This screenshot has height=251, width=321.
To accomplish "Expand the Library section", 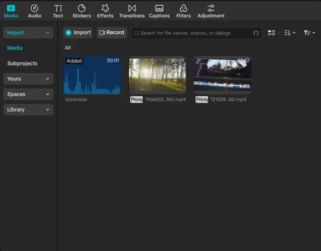I will pos(28,110).
